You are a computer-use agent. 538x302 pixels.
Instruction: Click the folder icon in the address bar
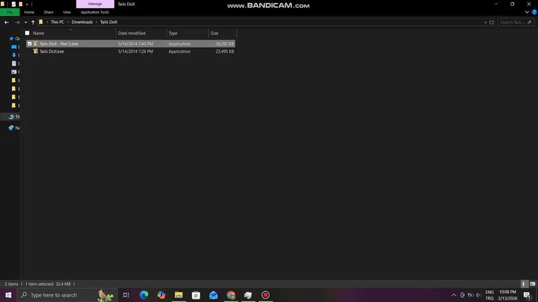(41, 22)
